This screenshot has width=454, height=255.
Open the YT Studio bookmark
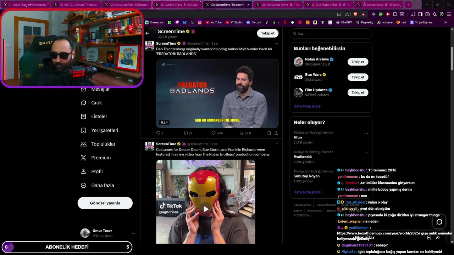(234, 22)
